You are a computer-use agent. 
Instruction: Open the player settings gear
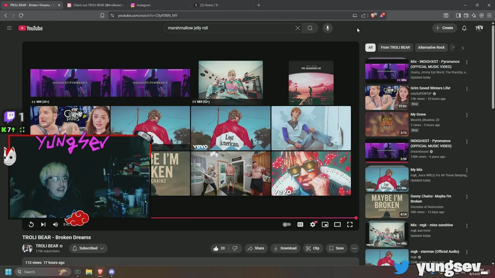[313, 224]
